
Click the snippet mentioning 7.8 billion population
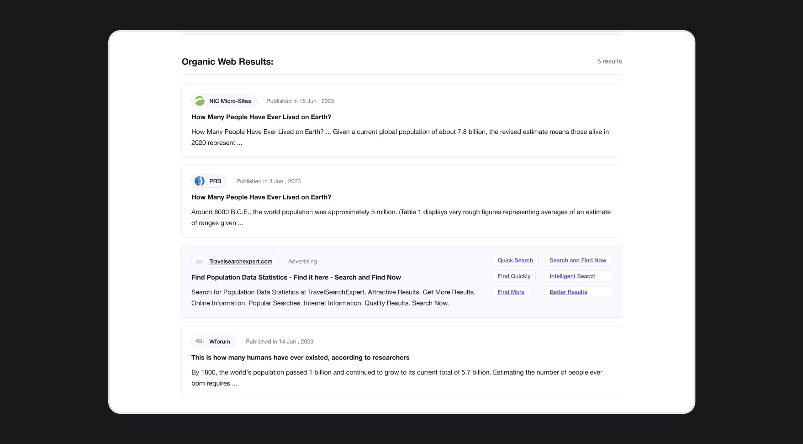click(400, 137)
